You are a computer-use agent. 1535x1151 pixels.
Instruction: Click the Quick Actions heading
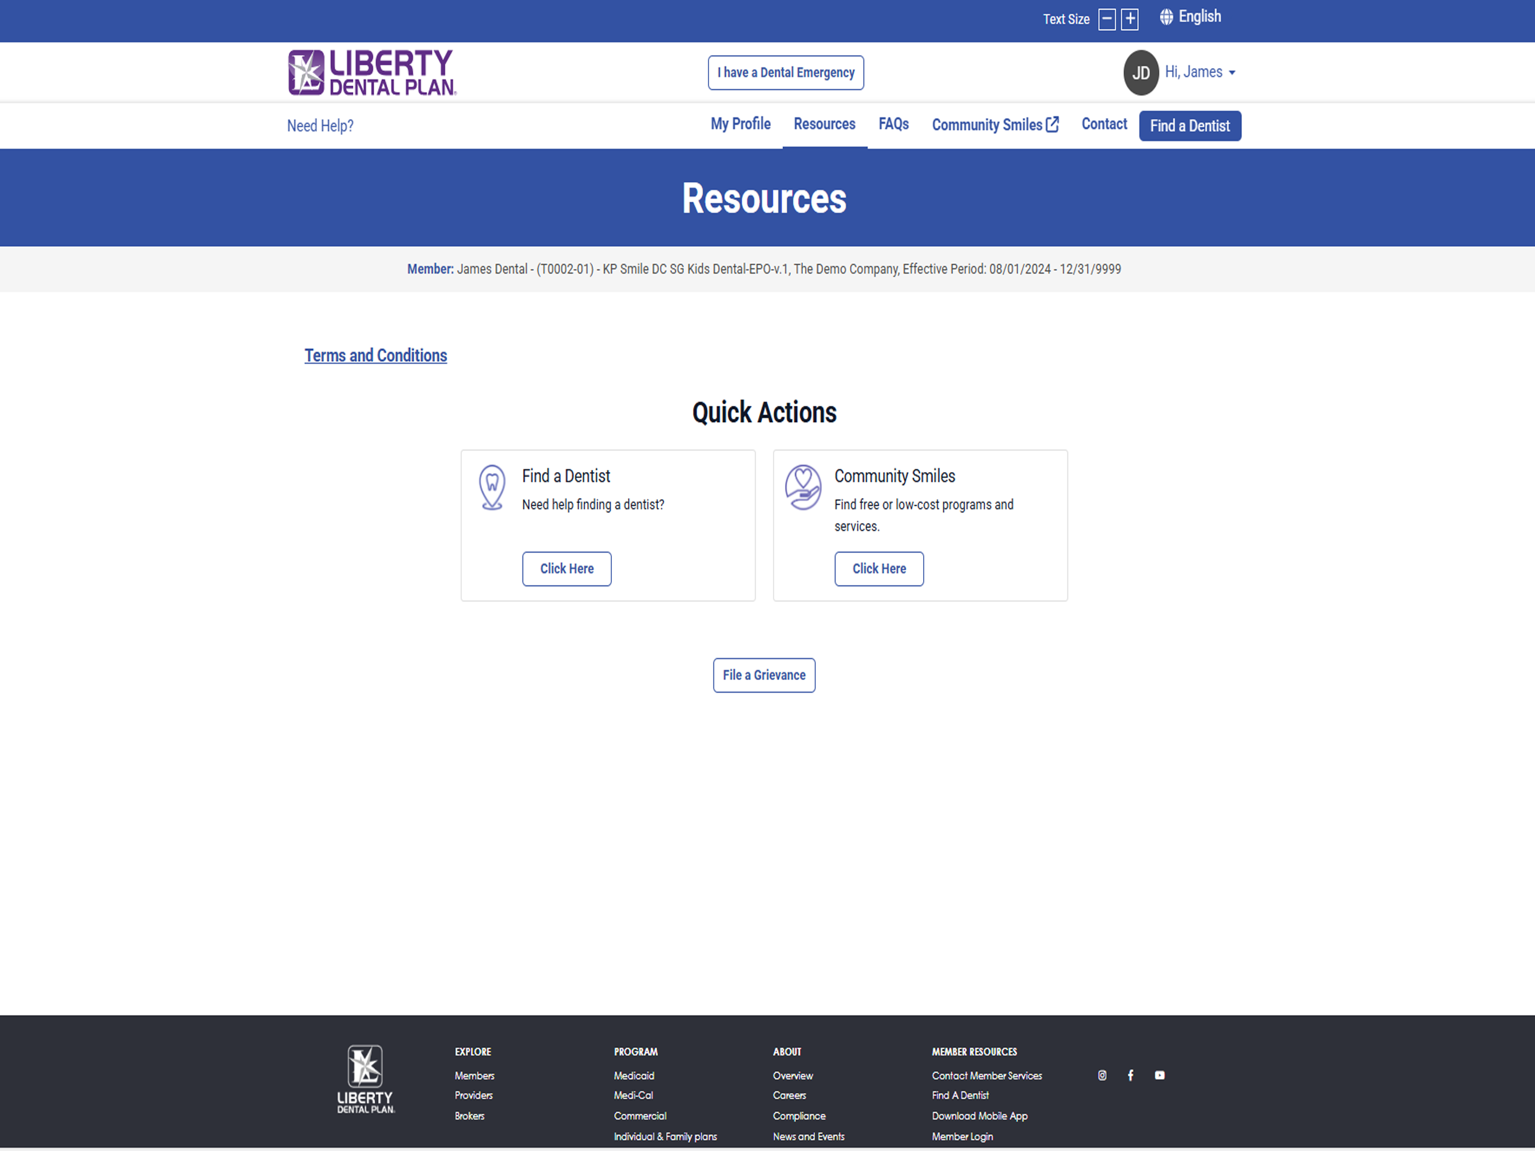[x=764, y=413]
